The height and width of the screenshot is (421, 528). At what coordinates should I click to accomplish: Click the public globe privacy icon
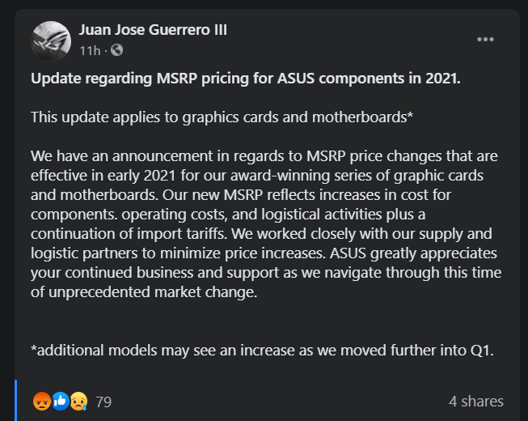116,50
